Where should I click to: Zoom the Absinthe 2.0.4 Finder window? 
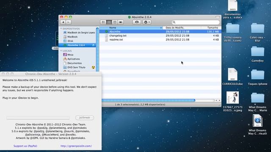(71, 17)
